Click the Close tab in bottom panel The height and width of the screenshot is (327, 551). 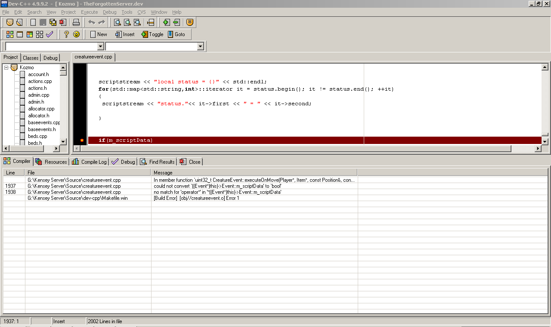(x=190, y=162)
